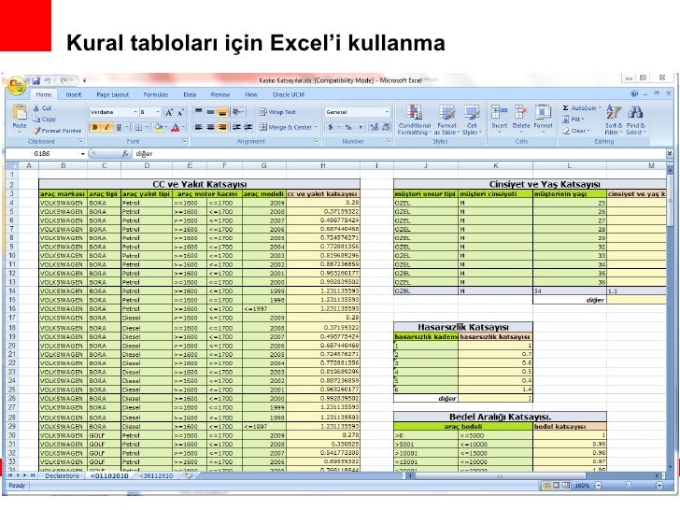Open Cell Styles gallery
This screenshot has height=510, width=680.
pos(472,120)
